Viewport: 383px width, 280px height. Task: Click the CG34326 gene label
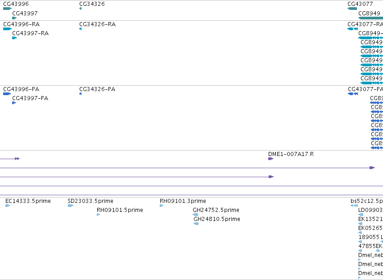[92, 4]
